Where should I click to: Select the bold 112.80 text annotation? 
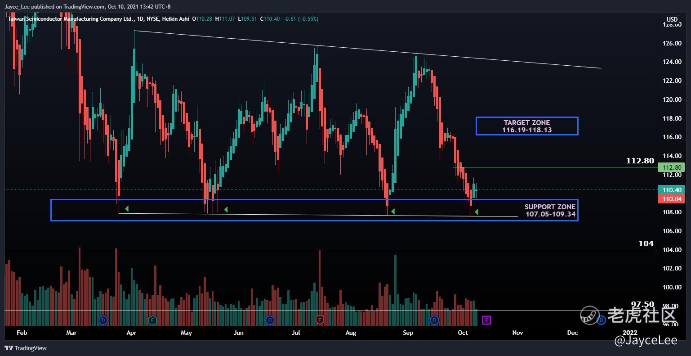[x=640, y=161]
